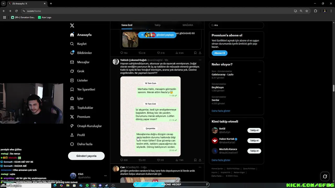The height and width of the screenshot is (188, 335).
Task: Open Steam from taskbar
Action: pos(107,185)
